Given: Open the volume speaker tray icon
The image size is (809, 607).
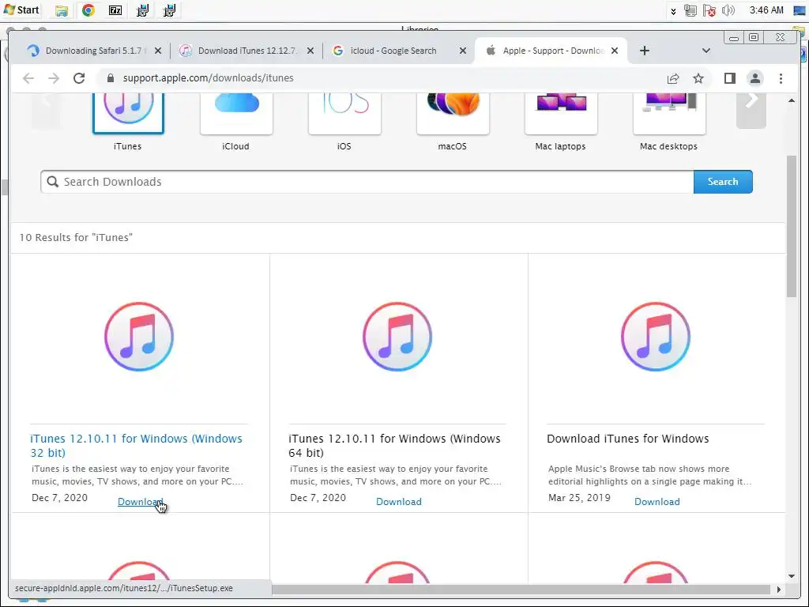Looking at the screenshot, I should pos(728,10).
